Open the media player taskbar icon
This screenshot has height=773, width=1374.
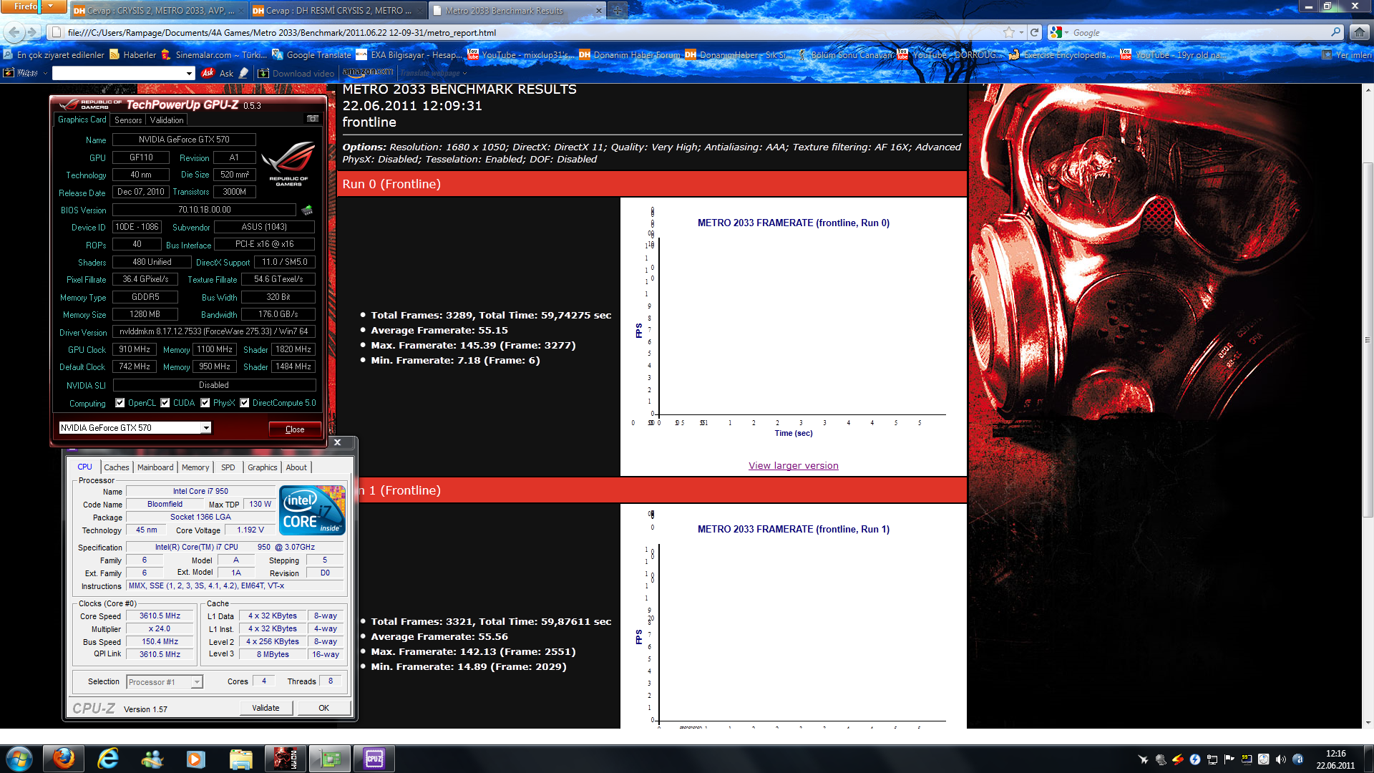click(196, 759)
